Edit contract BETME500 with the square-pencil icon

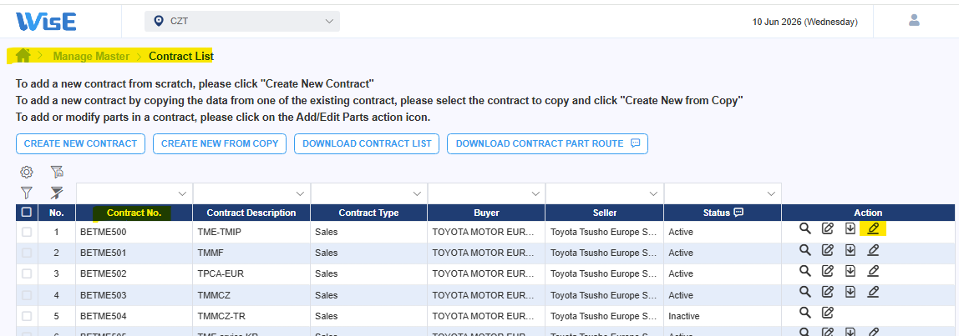coord(828,228)
